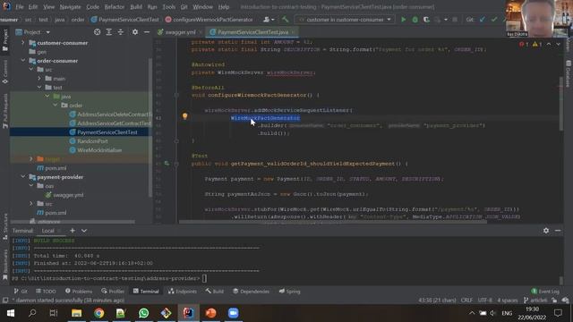Screen dimensions: 573x322
Task: Collapse the test folder
Action: pos(39,88)
